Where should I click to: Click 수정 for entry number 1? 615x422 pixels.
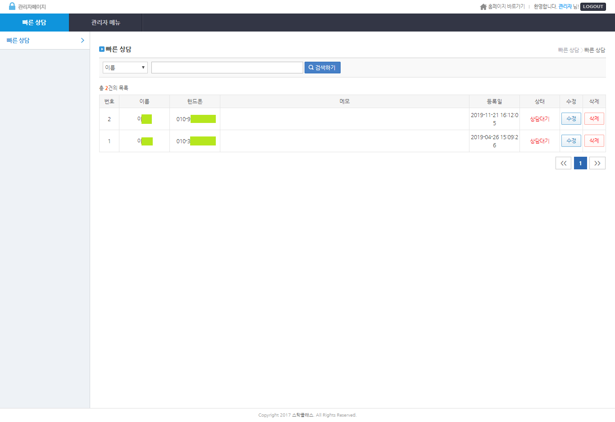click(x=571, y=141)
